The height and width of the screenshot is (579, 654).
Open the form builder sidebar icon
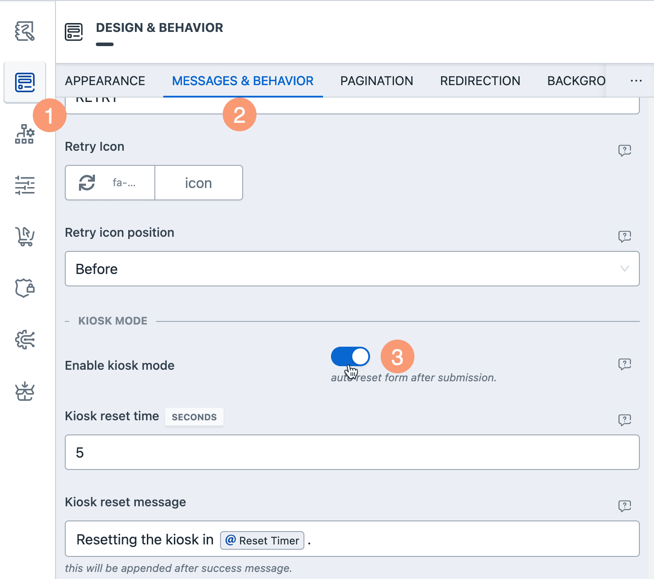[25, 31]
